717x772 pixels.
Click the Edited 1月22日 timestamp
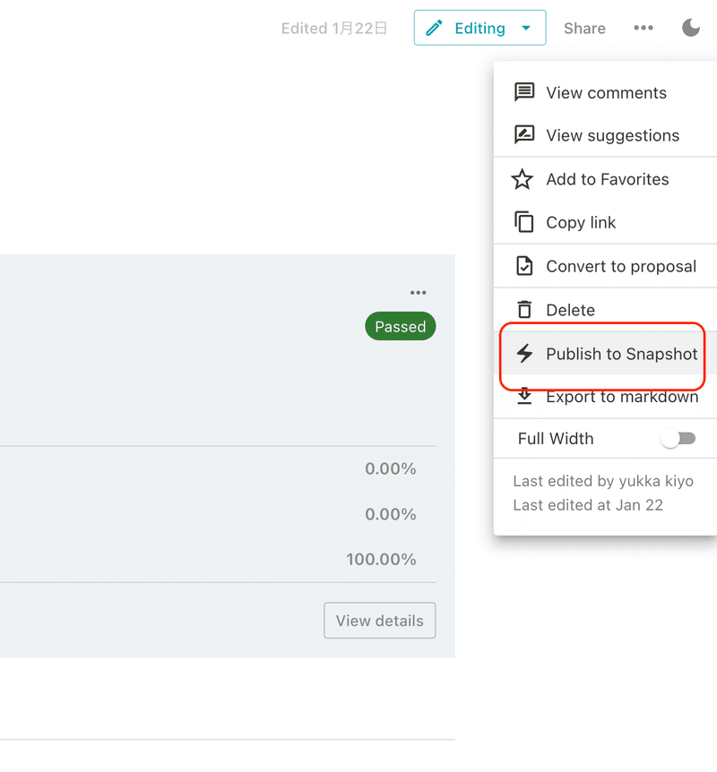334,29
